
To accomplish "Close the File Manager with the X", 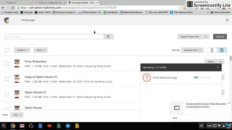I will (x=227, y=20).
